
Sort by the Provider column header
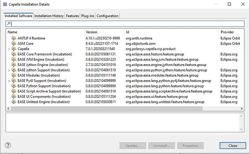click(x=232, y=32)
